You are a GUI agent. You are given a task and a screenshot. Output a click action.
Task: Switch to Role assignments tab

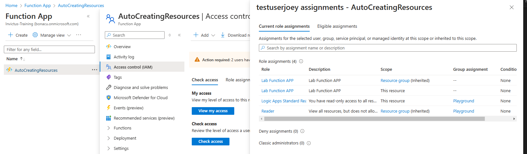point(238,80)
